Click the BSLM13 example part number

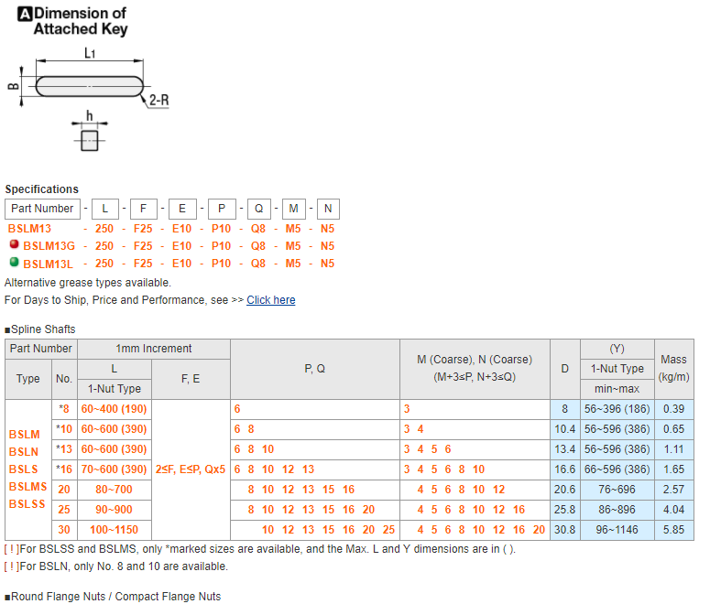point(29,229)
